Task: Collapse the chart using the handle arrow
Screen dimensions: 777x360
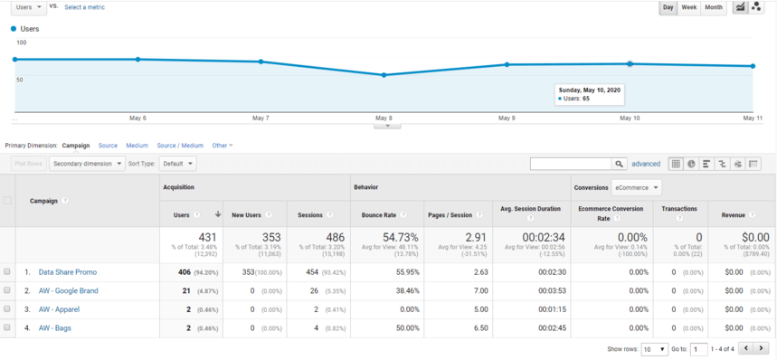Action: (x=388, y=126)
